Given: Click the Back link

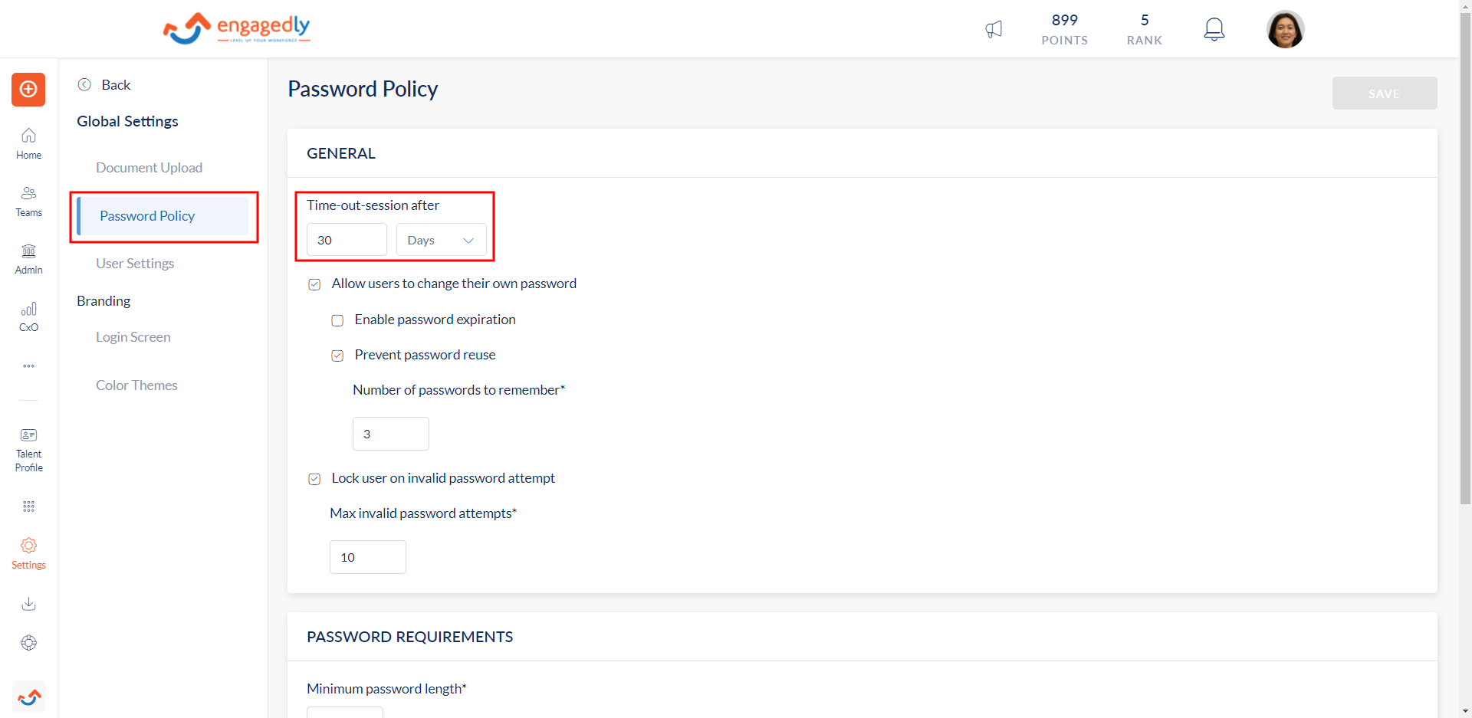Looking at the screenshot, I should point(116,85).
